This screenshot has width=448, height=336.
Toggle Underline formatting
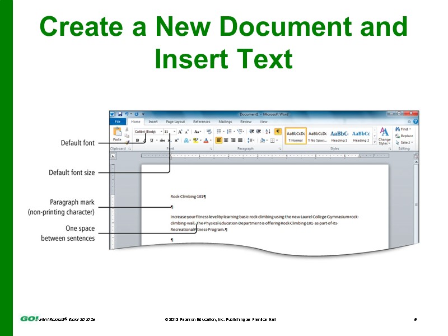click(151, 139)
